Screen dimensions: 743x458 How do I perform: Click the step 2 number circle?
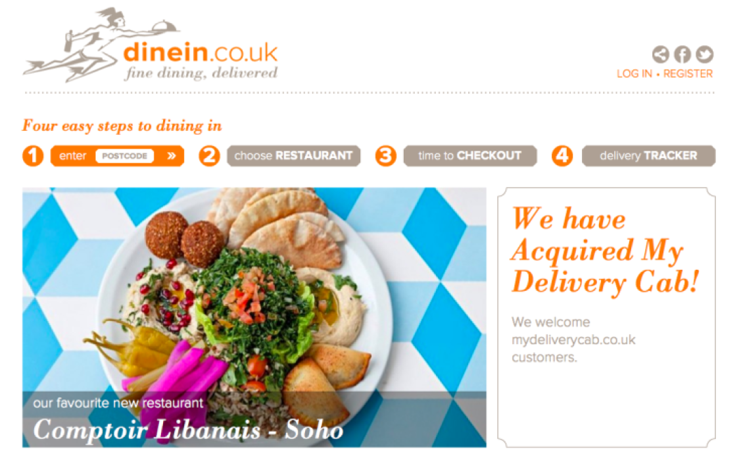click(209, 156)
